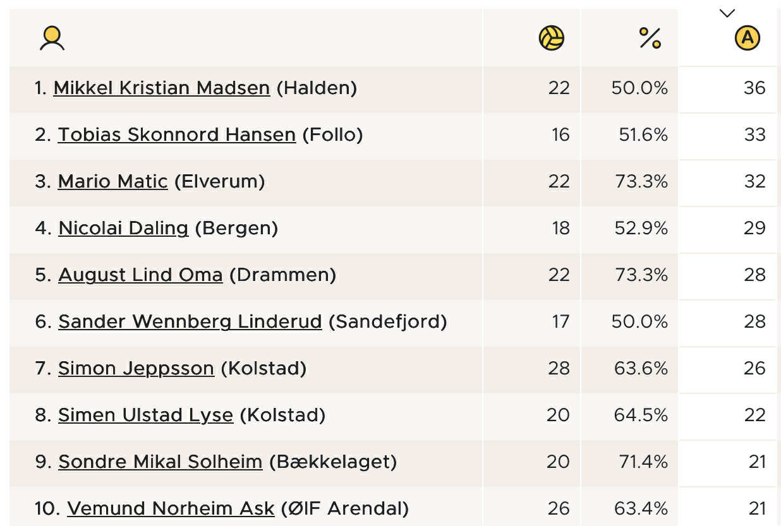The width and height of the screenshot is (781, 526).
Task: Open Mikkel Kristian Madsen's player profile
Action: pyautogui.click(x=161, y=88)
